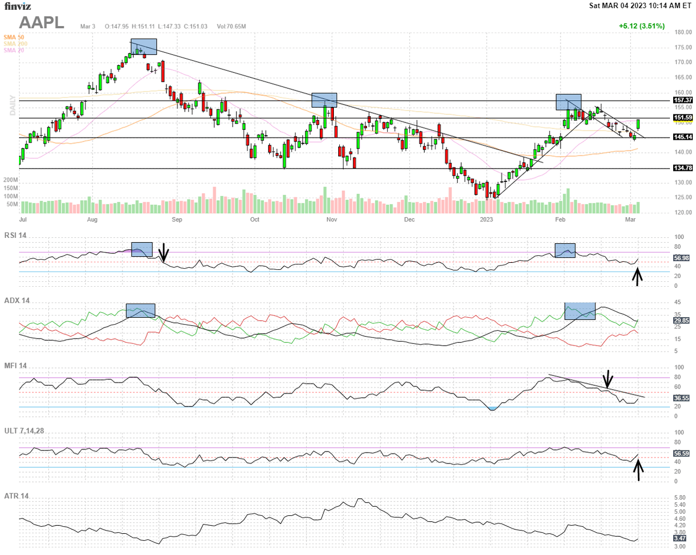Click the 50M volume axis label
The image size is (696, 555).
pyautogui.click(x=13, y=205)
